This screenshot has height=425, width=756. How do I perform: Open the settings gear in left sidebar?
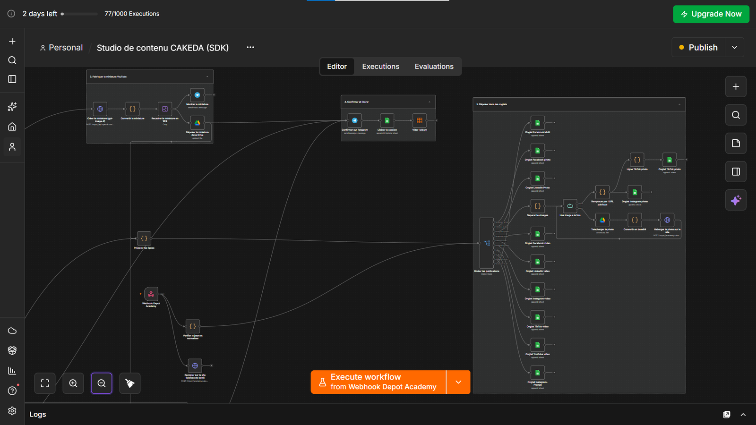pyautogui.click(x=12, y=411)
